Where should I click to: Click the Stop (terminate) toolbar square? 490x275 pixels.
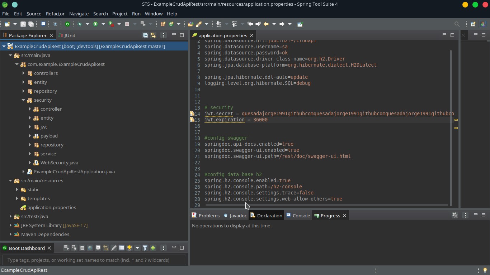point(127,24)
